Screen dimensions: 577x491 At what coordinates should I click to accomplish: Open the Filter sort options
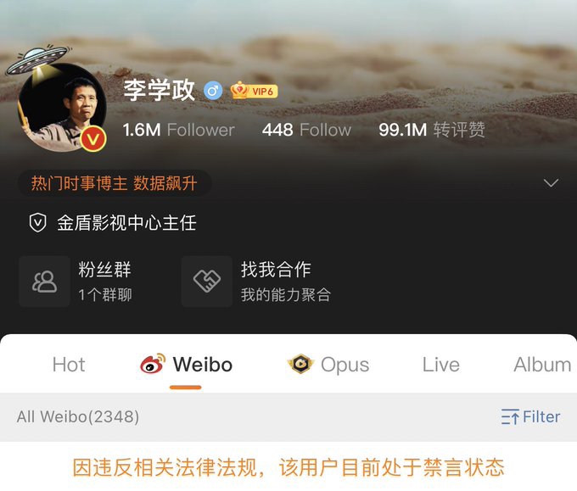pyautogui.click(x=530, y=417)
